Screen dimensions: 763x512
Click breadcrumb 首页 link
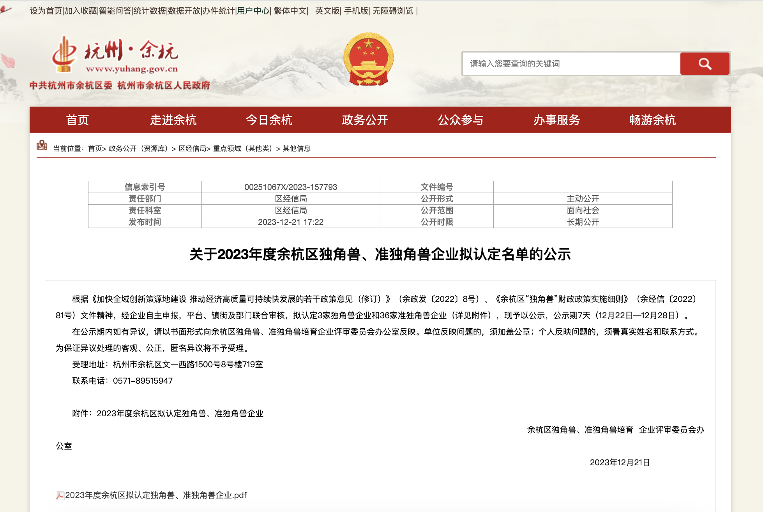point(95,149)
